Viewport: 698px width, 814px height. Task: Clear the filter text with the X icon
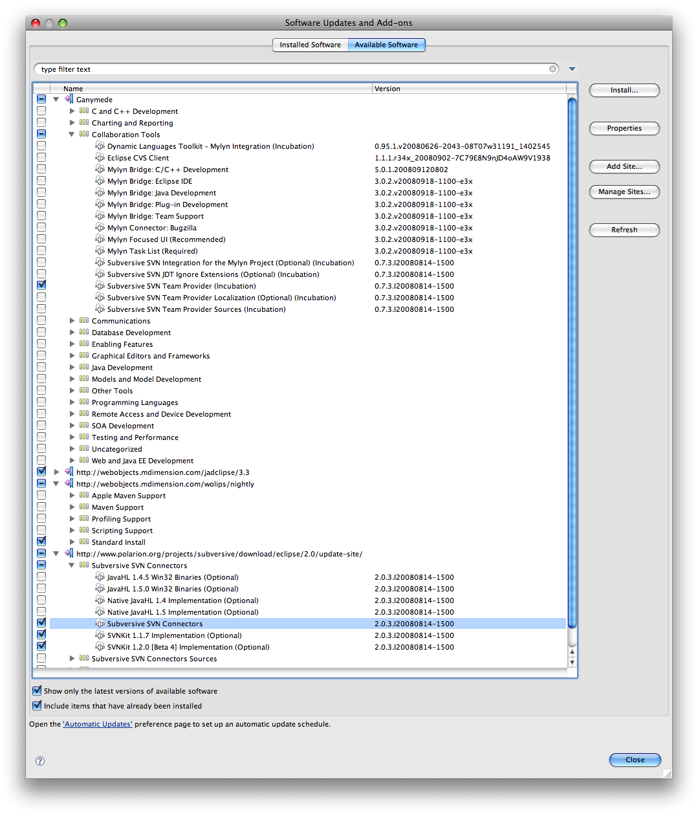[x=553, y=69]
